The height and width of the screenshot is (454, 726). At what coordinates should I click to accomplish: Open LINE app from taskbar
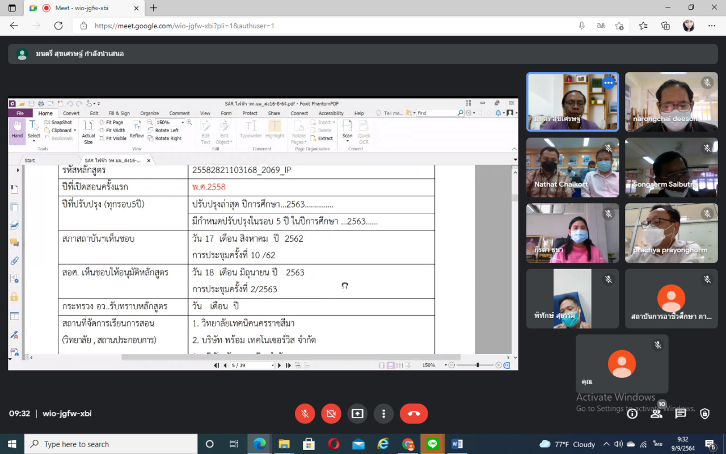[x=433, y=444]
